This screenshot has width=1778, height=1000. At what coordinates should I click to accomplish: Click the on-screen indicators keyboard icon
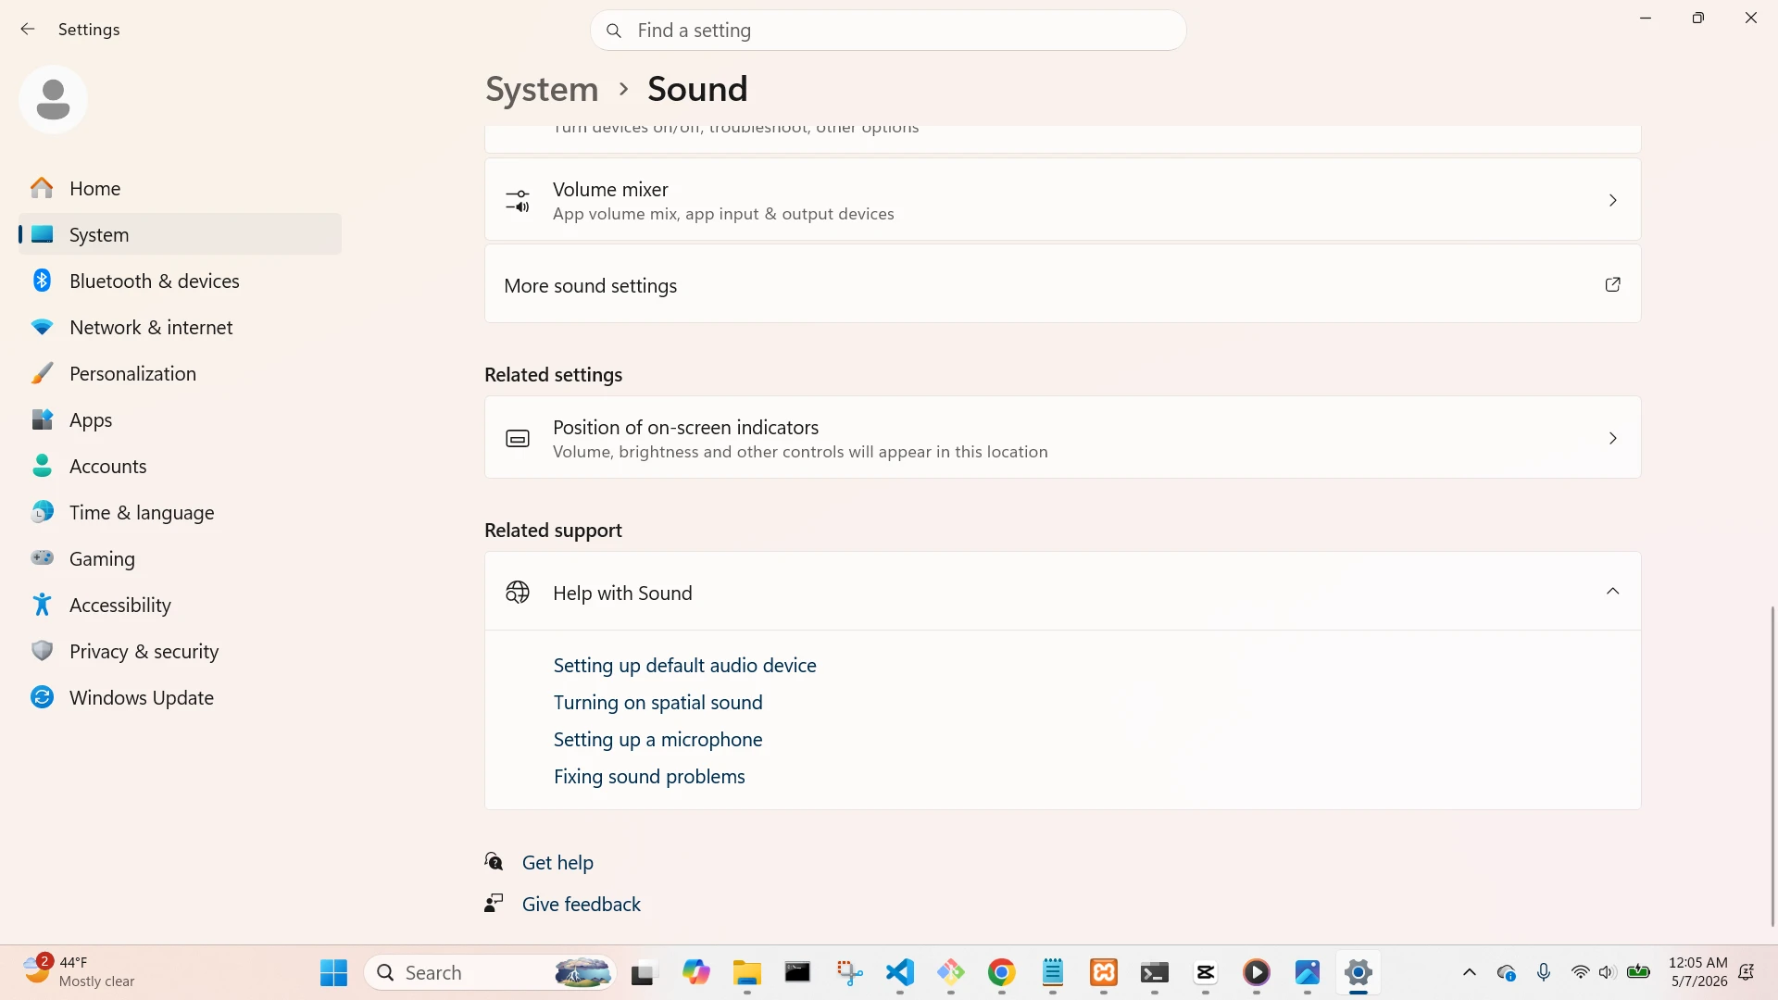click(x=518, y=438)
